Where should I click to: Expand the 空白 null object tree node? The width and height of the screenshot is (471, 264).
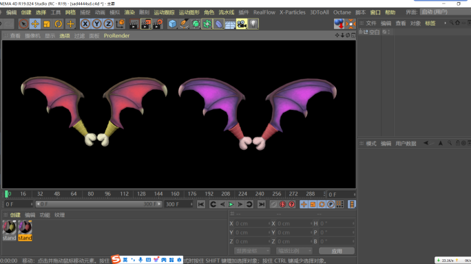tap(360, 32)
